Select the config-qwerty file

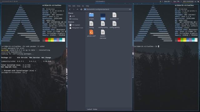pyautogui.click(x=115, y=25)
